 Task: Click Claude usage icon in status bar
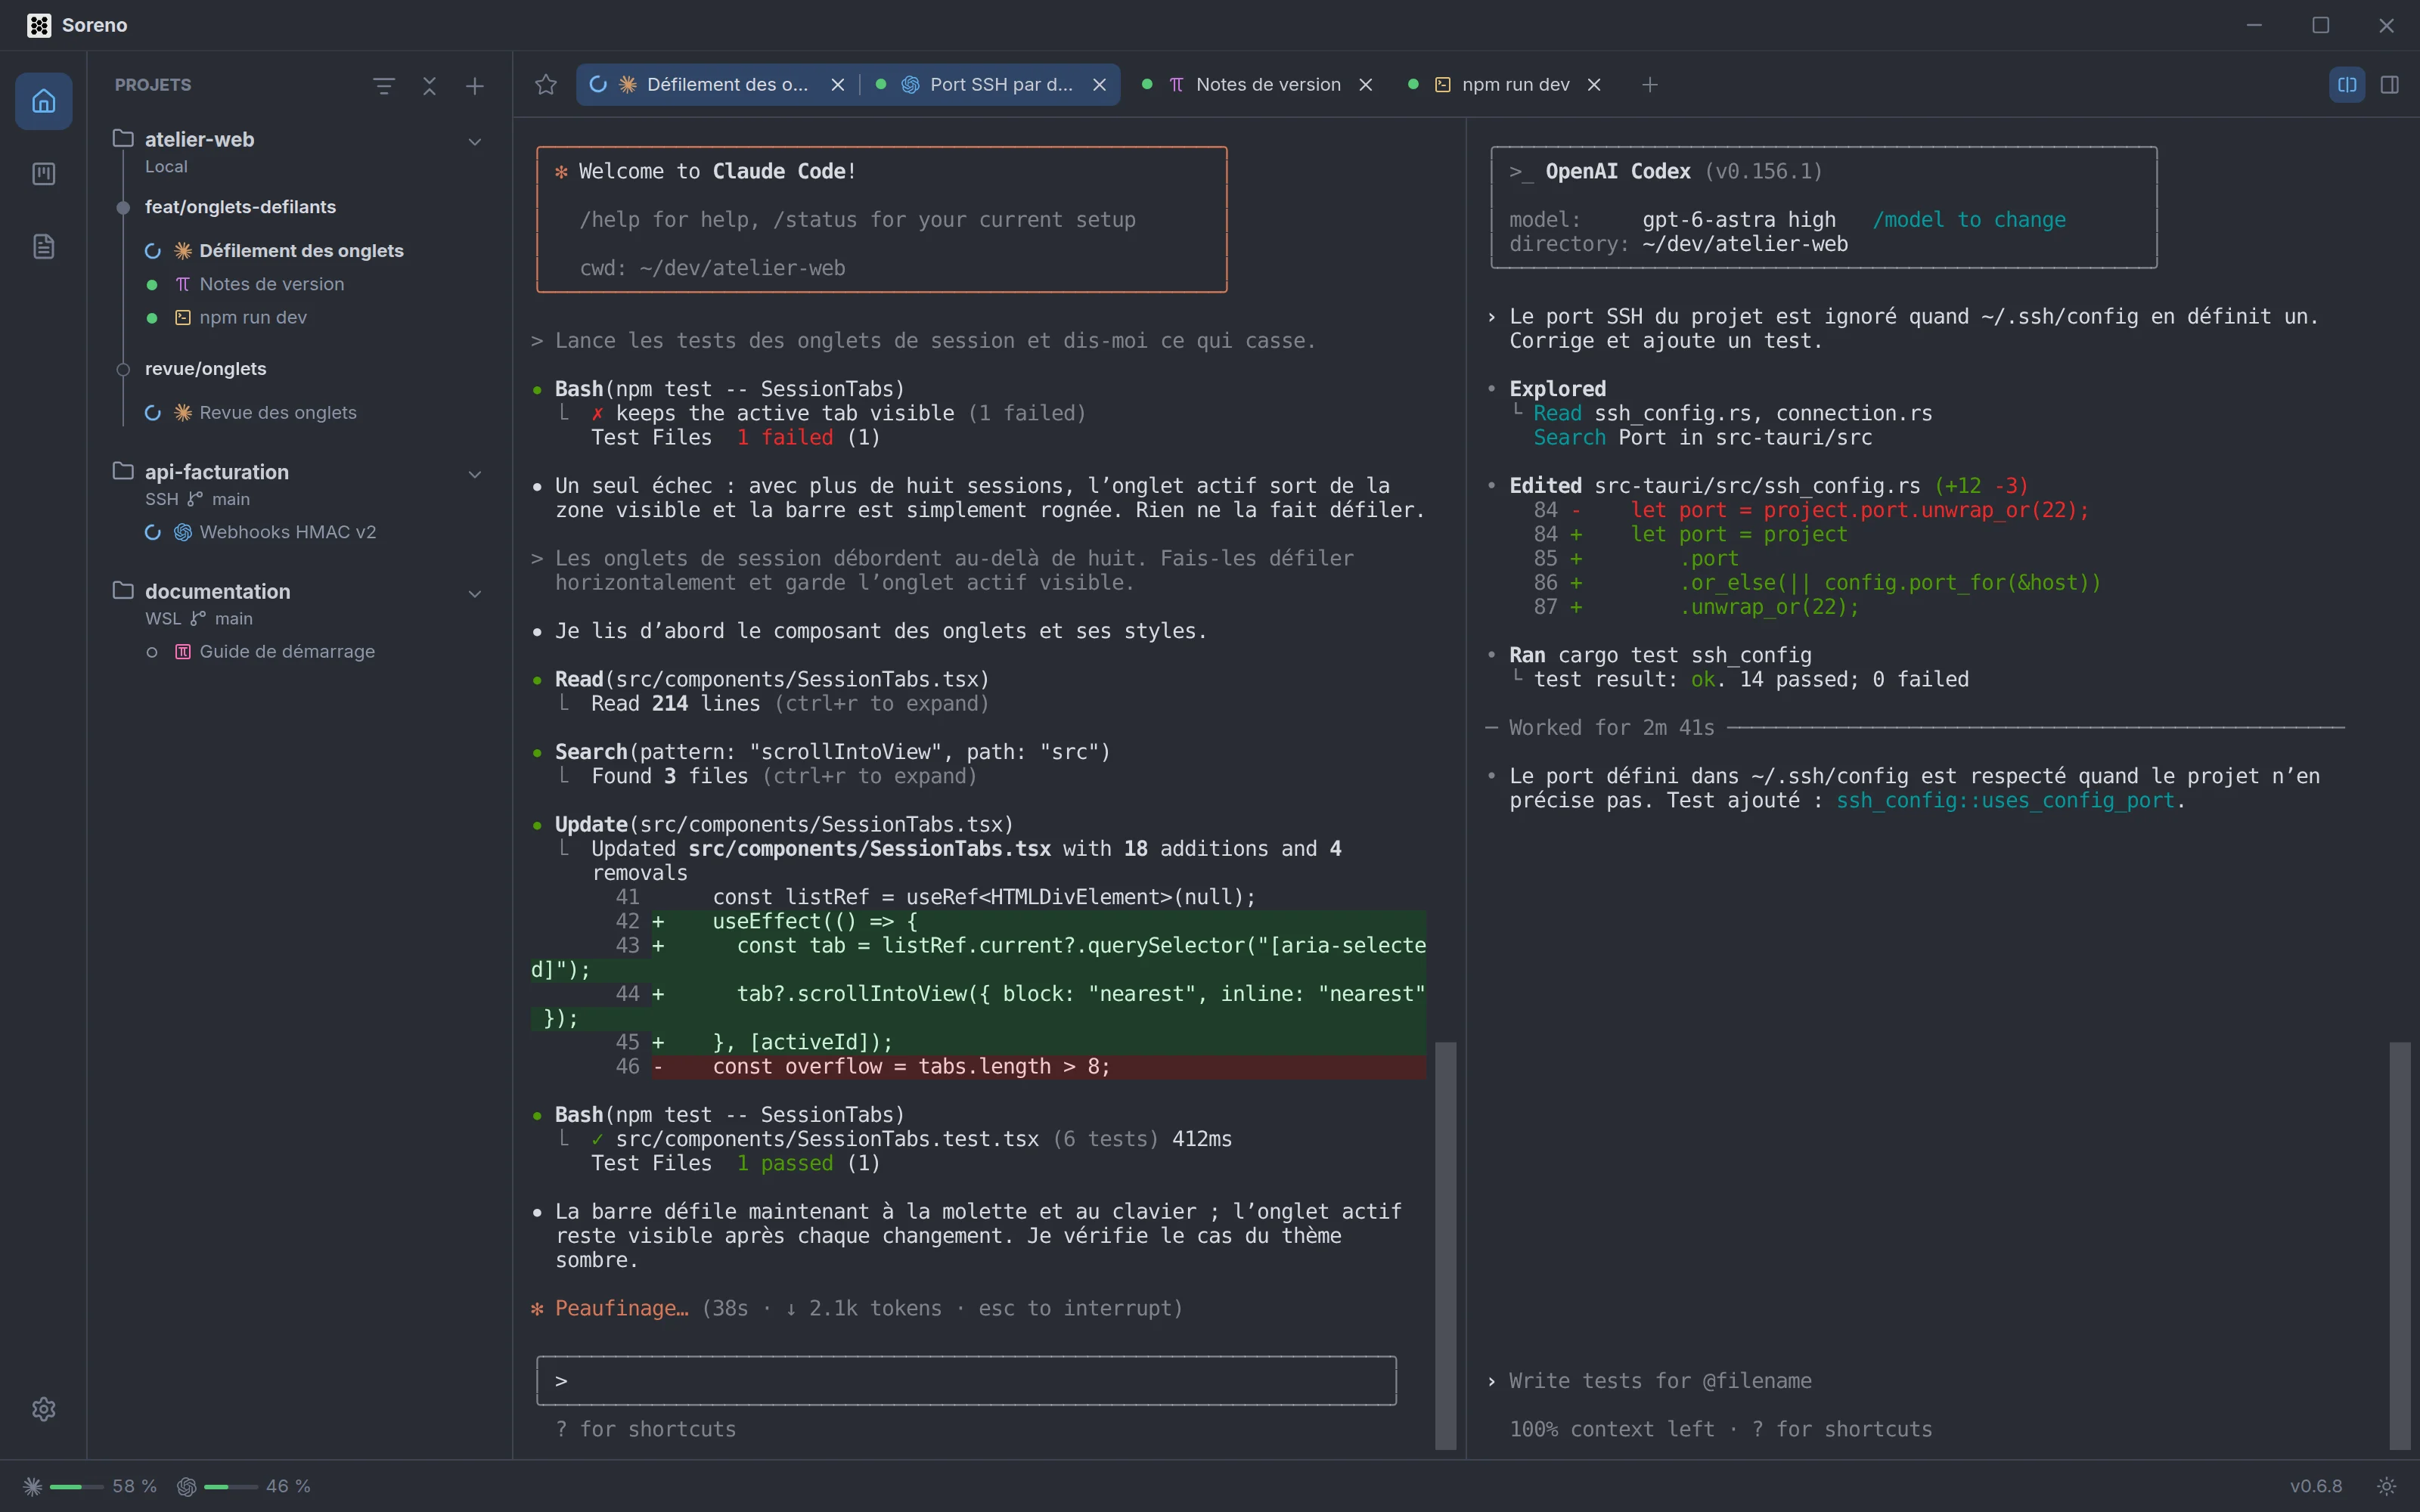coord(32,1487)
